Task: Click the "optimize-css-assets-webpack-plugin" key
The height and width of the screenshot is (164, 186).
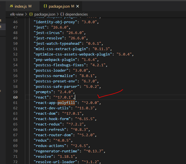Action: (x=73, y=54)
